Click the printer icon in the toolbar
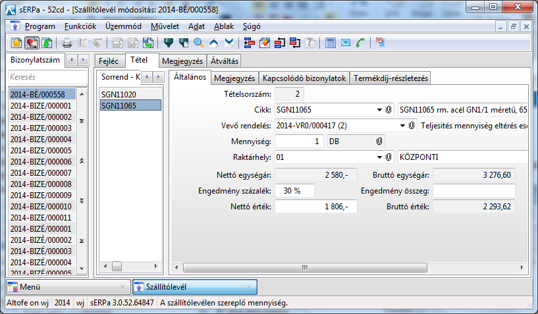The image size is (538, 314). point(67,43)
